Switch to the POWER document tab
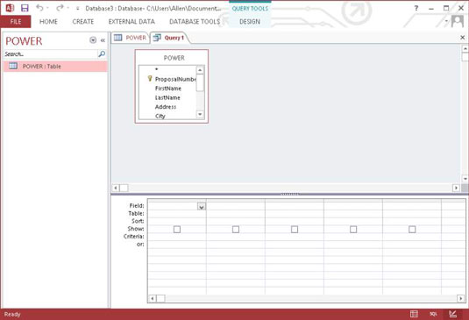Screen dimensions: 469x320 pyautogui.click(x=131, y=38)
